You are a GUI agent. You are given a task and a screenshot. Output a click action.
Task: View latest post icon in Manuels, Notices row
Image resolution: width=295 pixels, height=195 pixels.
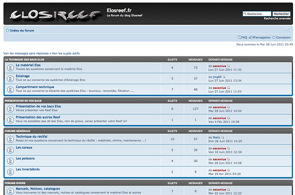point(228,189)
